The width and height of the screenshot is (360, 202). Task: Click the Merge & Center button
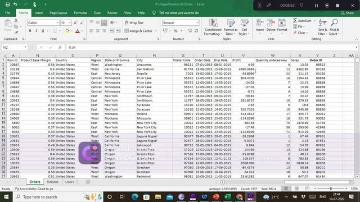139,31
